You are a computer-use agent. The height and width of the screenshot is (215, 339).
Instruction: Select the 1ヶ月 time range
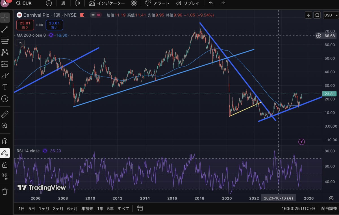point(44,209)
